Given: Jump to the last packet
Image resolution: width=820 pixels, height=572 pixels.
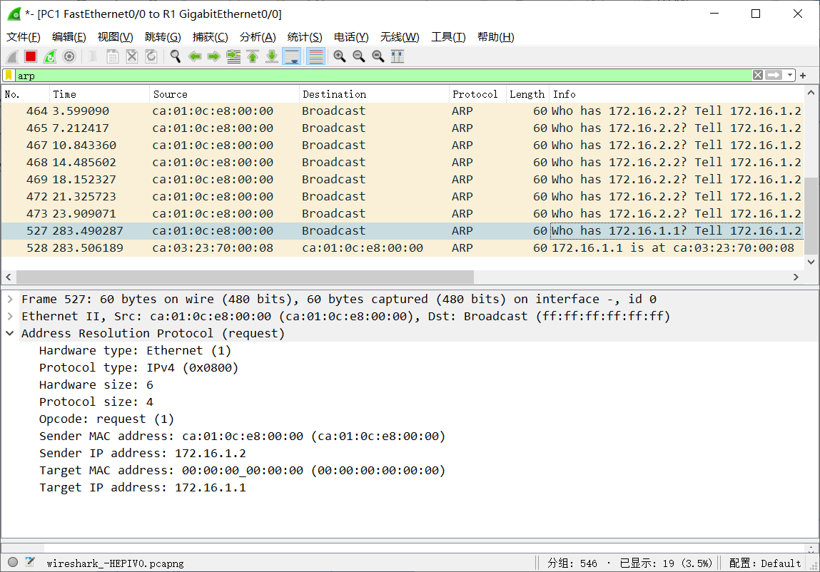Looking at the screenshot, I should (271, 56).
